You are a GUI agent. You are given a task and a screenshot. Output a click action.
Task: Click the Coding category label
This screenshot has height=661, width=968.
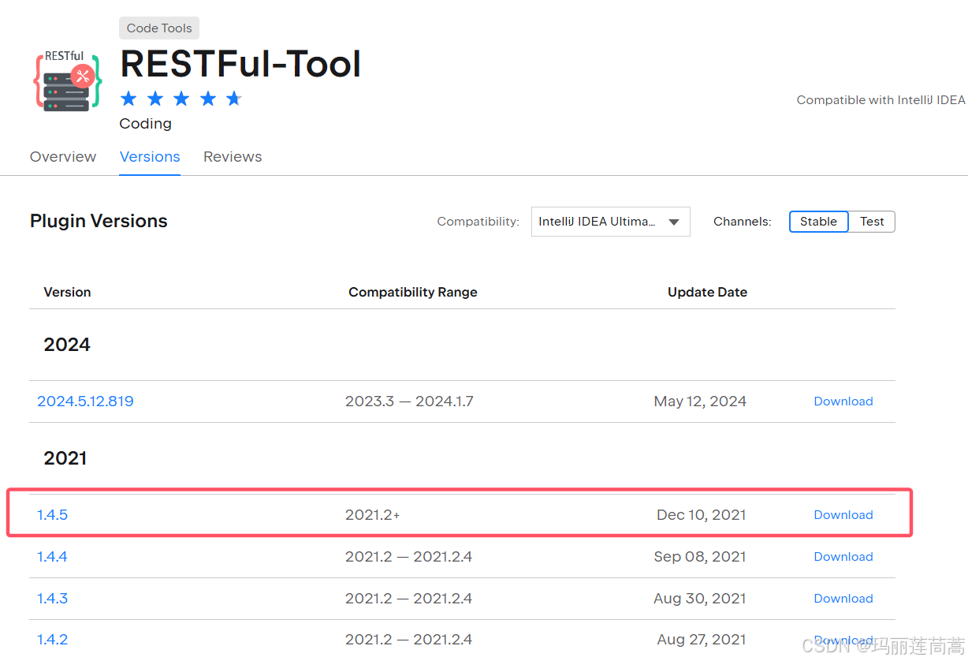pos(145,124)
